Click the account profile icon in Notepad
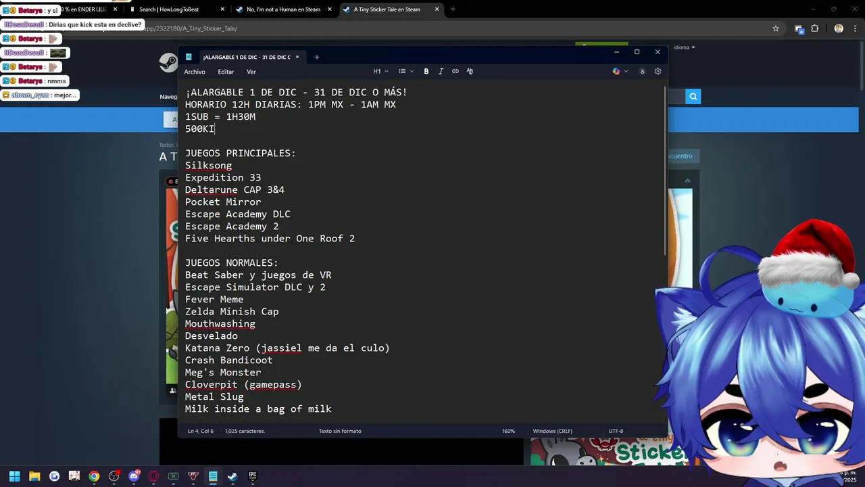The height and width of the screenshot is (487, 865). point(642,72)
